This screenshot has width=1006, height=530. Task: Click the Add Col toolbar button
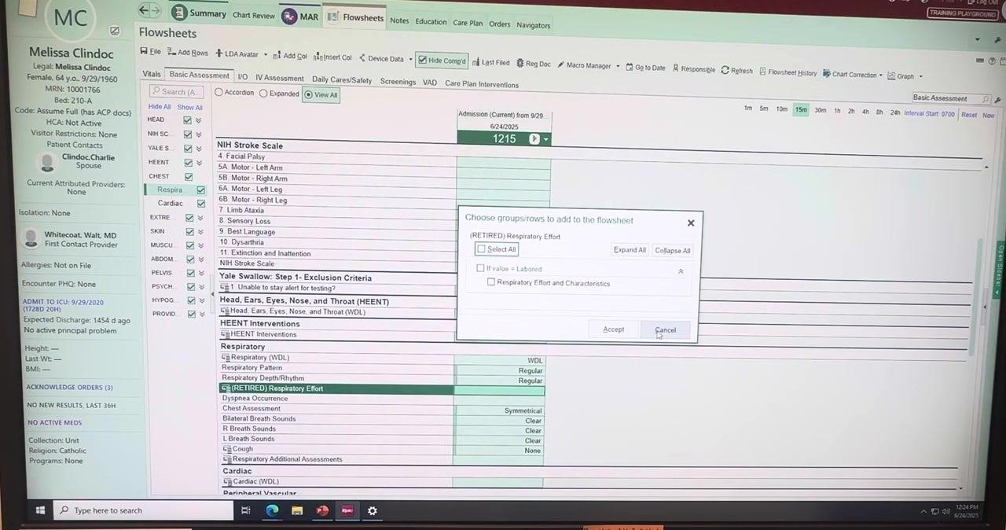tap(290, 56)
